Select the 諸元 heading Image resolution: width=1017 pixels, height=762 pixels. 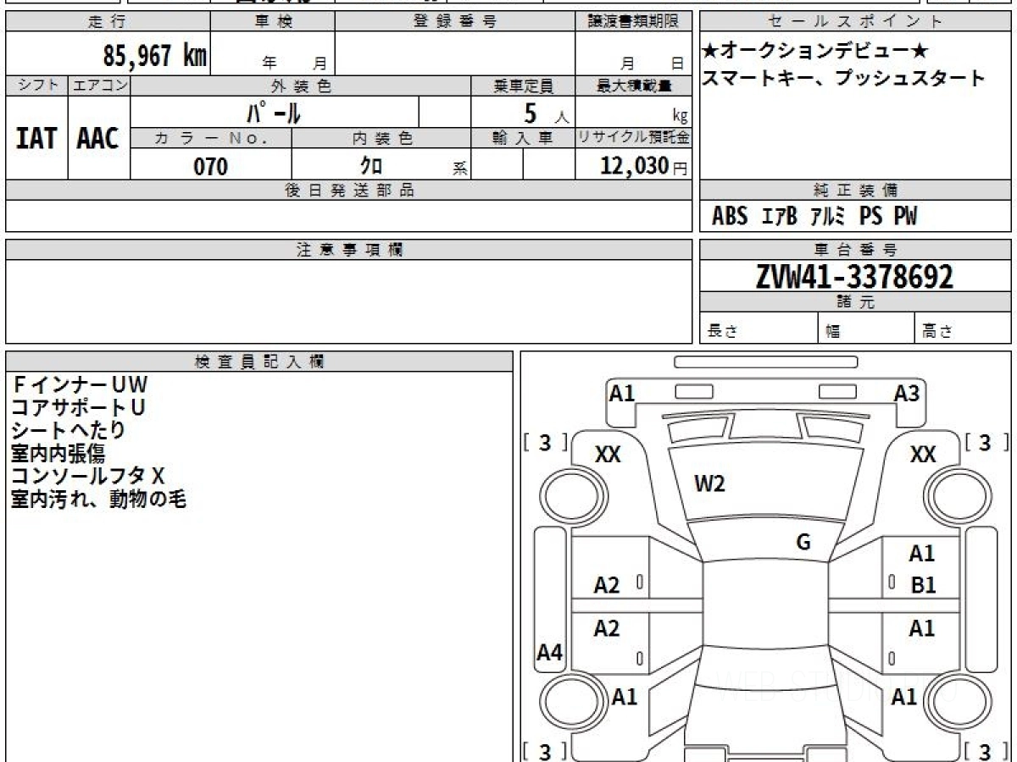click(856, 302)
